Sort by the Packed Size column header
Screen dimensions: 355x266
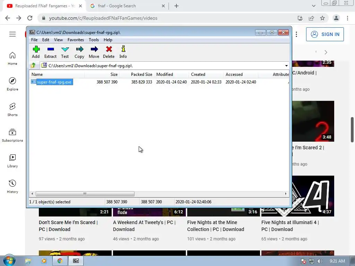(x=137, y=74)
